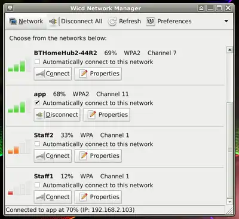Connect to the BTHomeHub2-44R2 network
Viewport: 239px width, 219px height.
pyautogui.click(x=53, y=74)
